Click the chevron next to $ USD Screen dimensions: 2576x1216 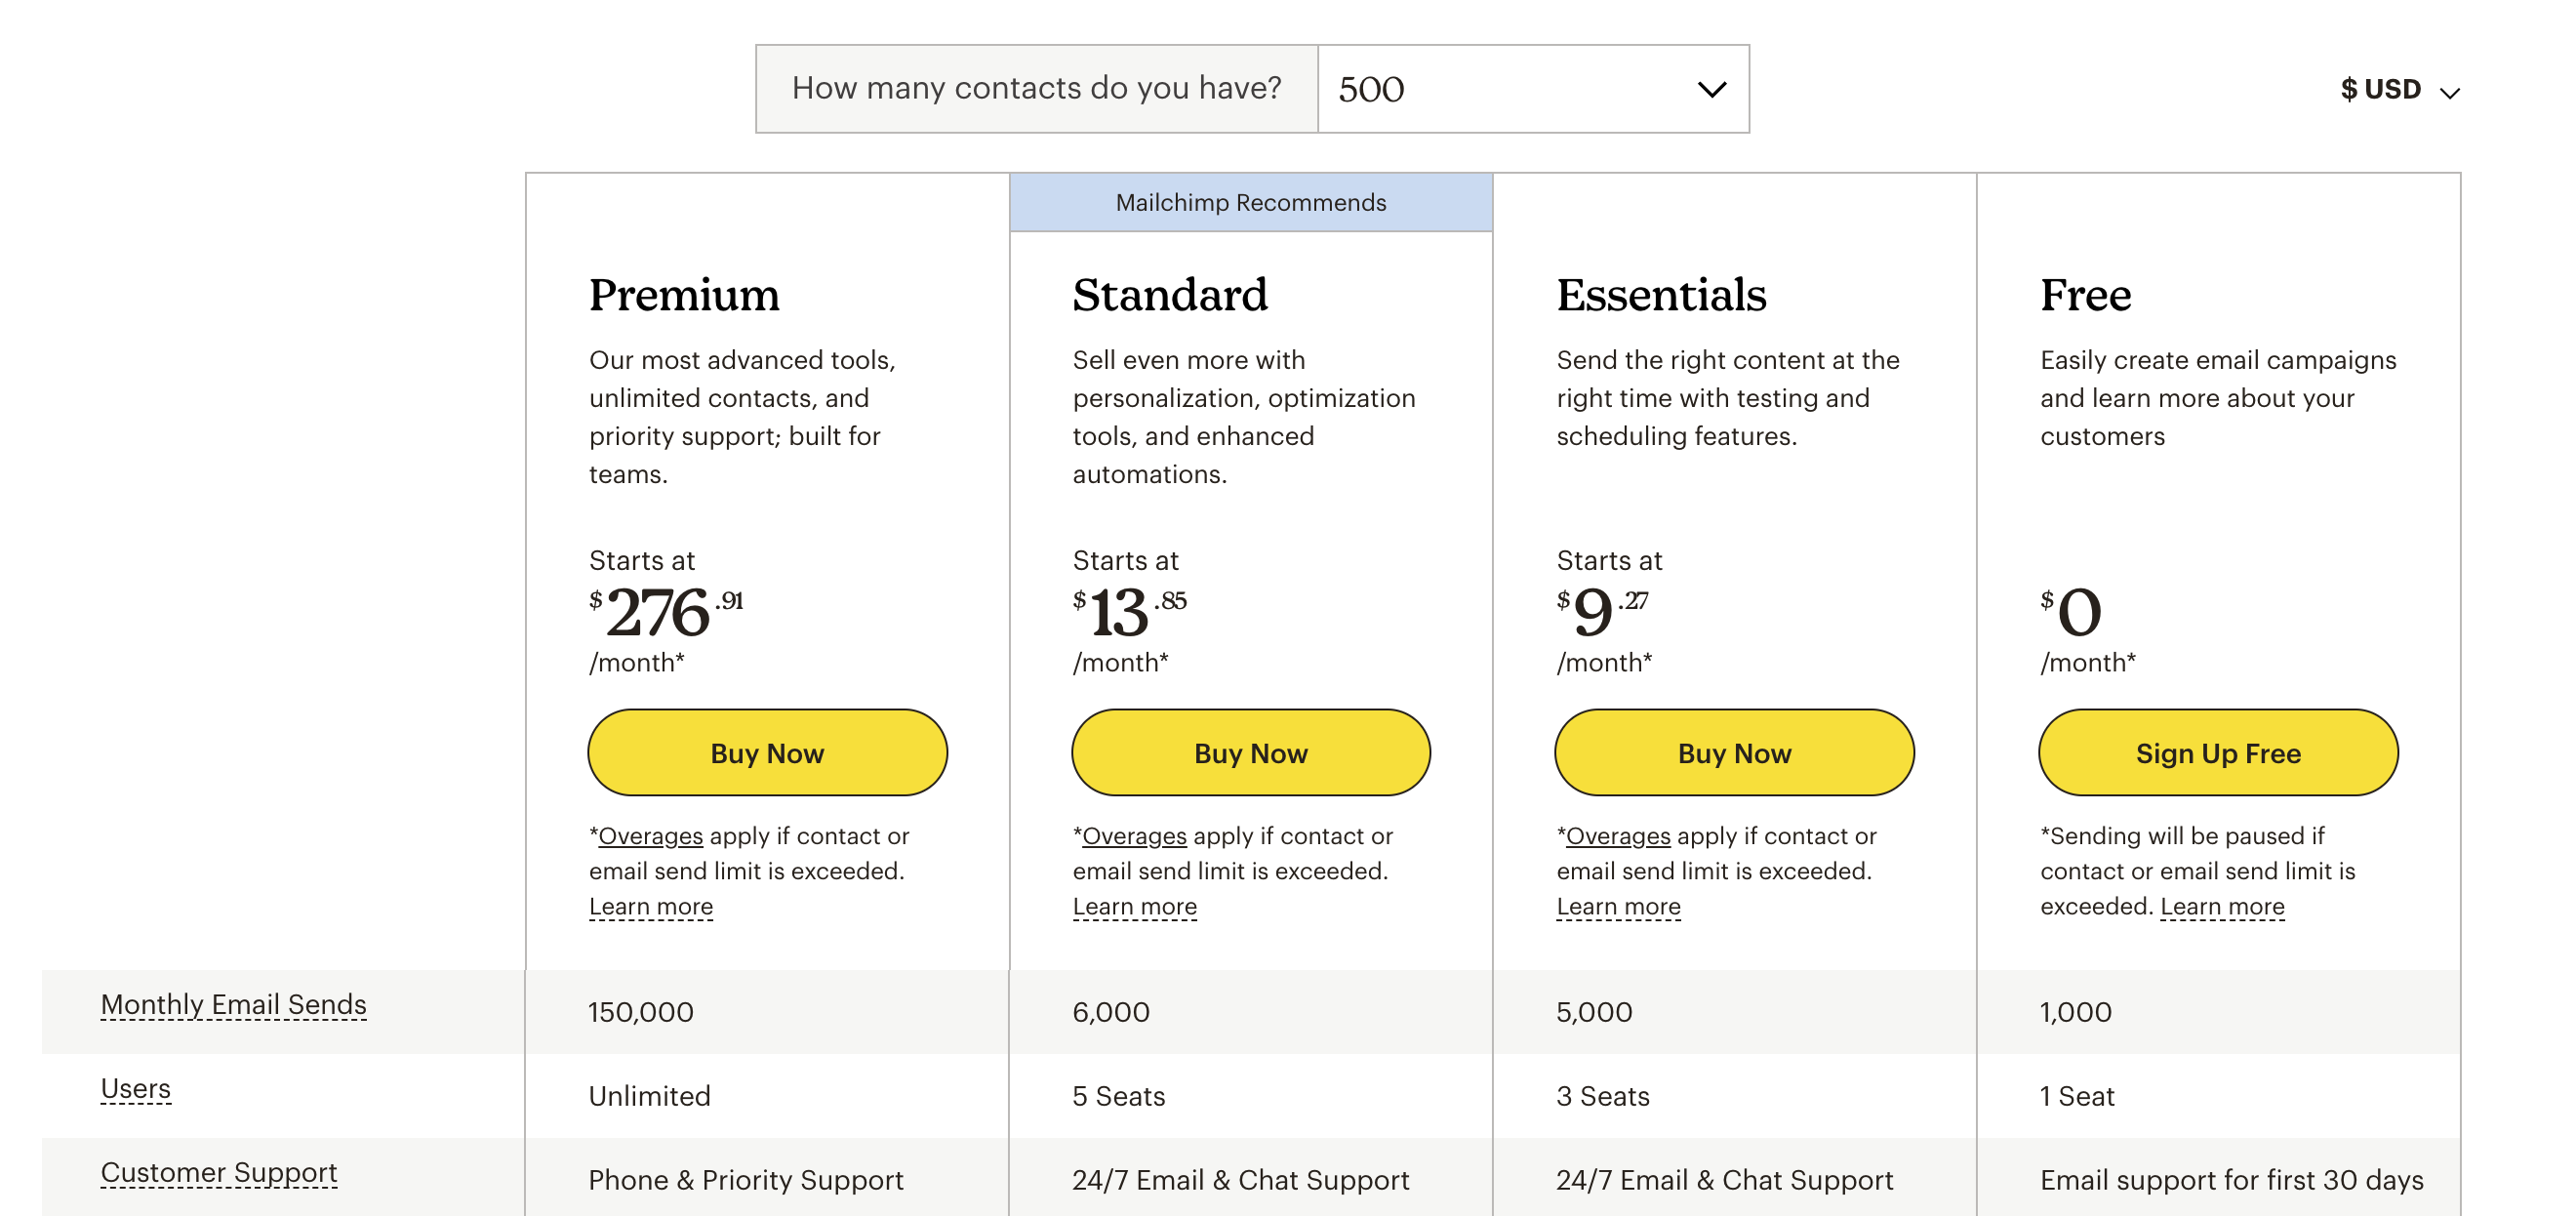click(2450, 92)
